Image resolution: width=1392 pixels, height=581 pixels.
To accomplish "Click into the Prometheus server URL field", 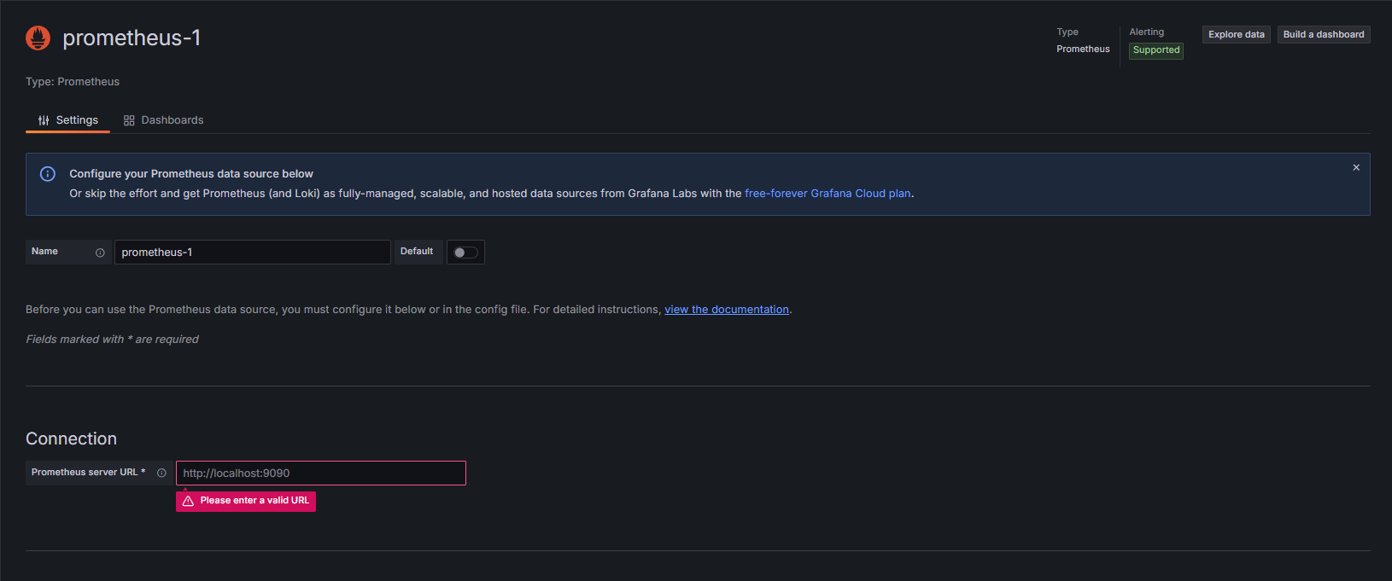I will coord(320,474).
